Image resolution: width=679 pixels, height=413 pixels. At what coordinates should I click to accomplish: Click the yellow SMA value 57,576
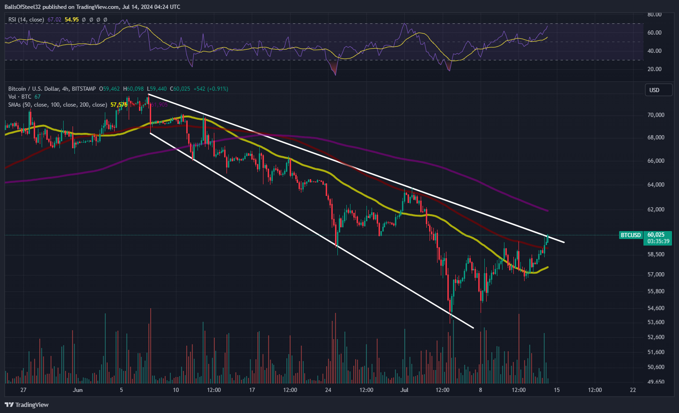tap(119, 105)
